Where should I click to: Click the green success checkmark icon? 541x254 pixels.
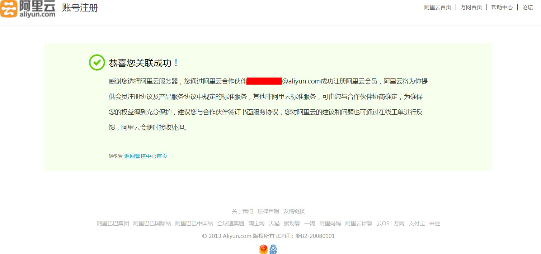point(97,63)
